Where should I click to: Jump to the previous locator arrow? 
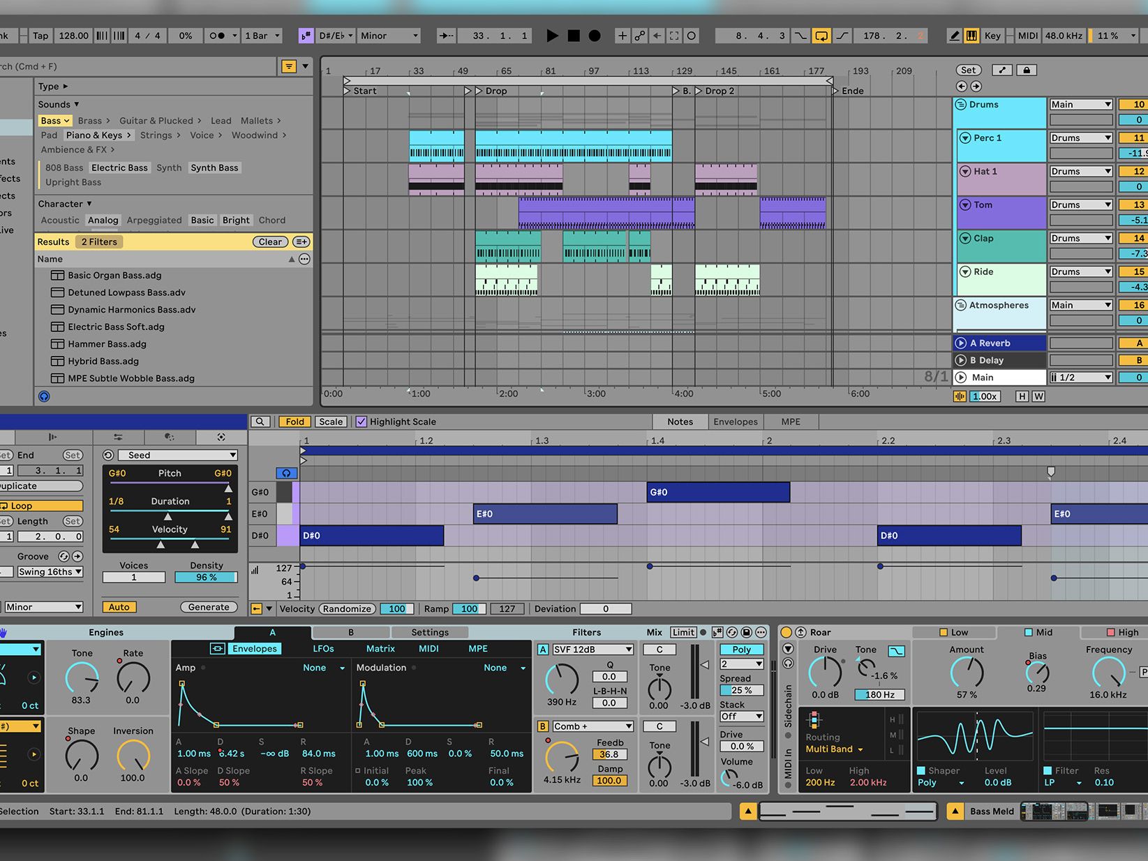[962, 87]
